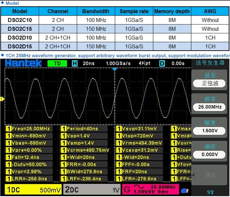Select the 信号发生器 menu title
Viewport: 230px width, 197px height.
[x=210, y=63]
